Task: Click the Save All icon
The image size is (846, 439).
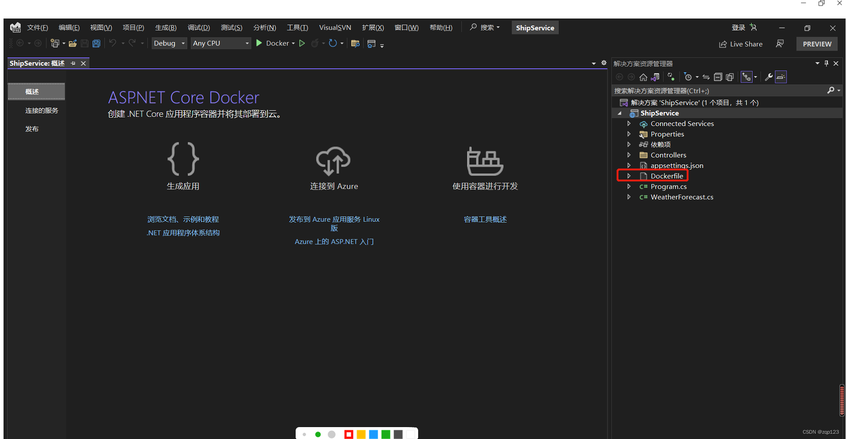Action: pyautogui.click(x=96, y=43)
